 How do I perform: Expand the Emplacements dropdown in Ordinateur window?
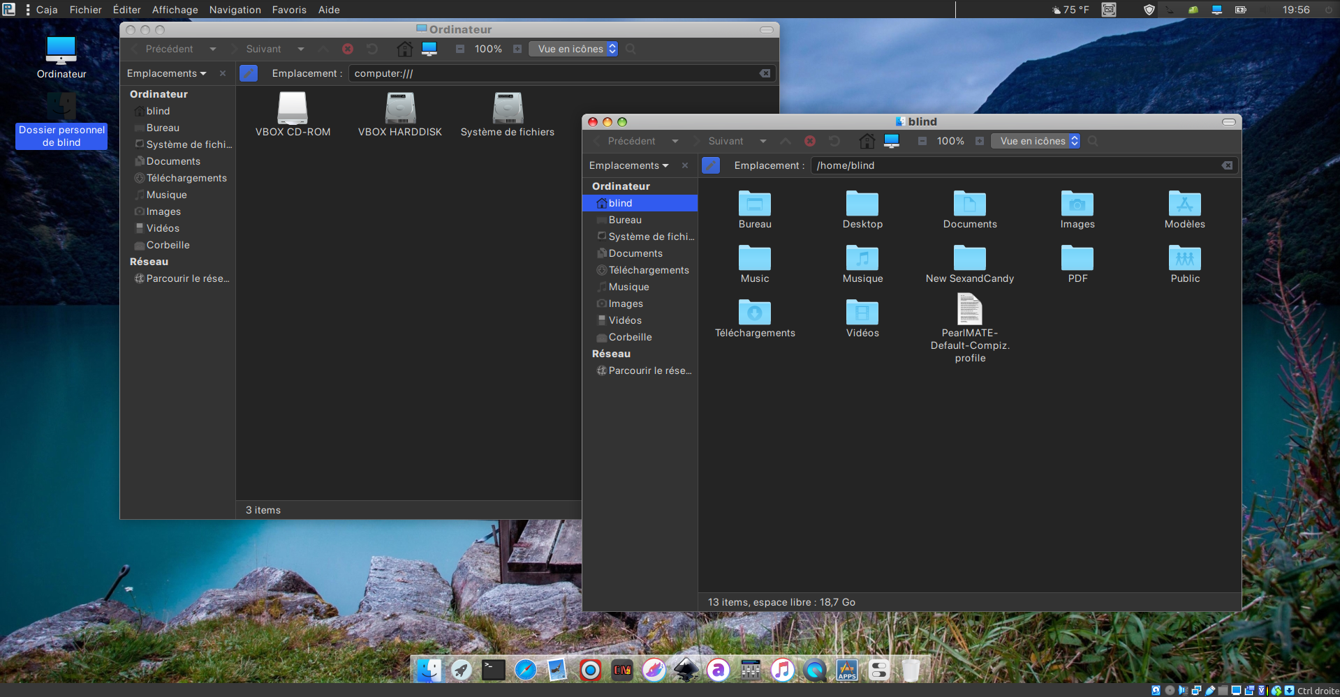(x=166, y=73)
